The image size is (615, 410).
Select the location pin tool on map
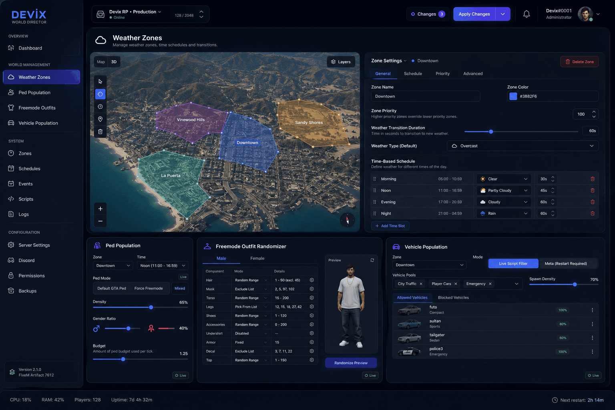(100, 119)
